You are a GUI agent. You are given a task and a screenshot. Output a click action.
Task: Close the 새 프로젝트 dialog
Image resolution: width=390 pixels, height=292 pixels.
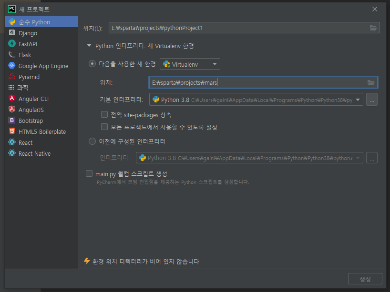tap(375, 9)
